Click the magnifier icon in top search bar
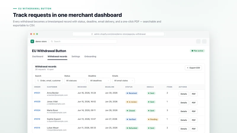 [x=52, y=41]
